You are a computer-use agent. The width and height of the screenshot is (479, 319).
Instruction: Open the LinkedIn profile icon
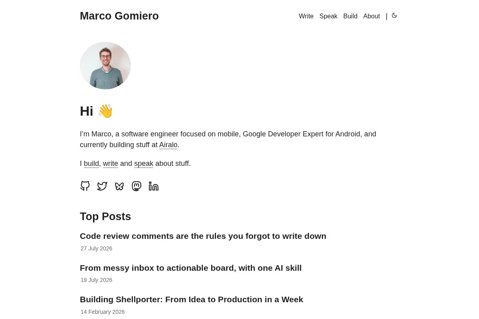(154, 186)
